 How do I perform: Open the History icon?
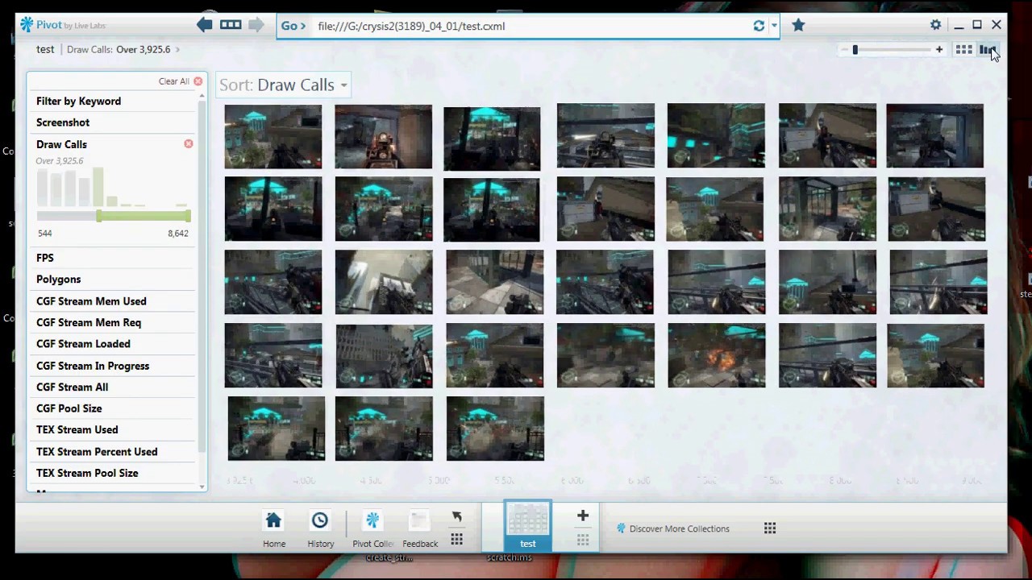click(x=320, y=529)
